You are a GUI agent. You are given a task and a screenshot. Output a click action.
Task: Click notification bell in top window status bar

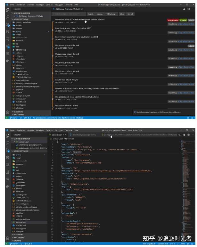pos(193,118)
